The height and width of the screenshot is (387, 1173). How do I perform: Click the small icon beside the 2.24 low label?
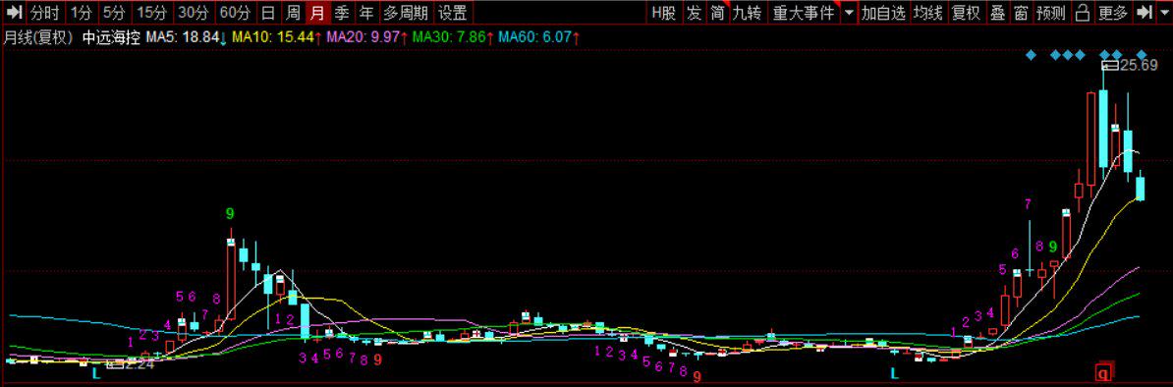pyautogui.click(x=115, y=364)
